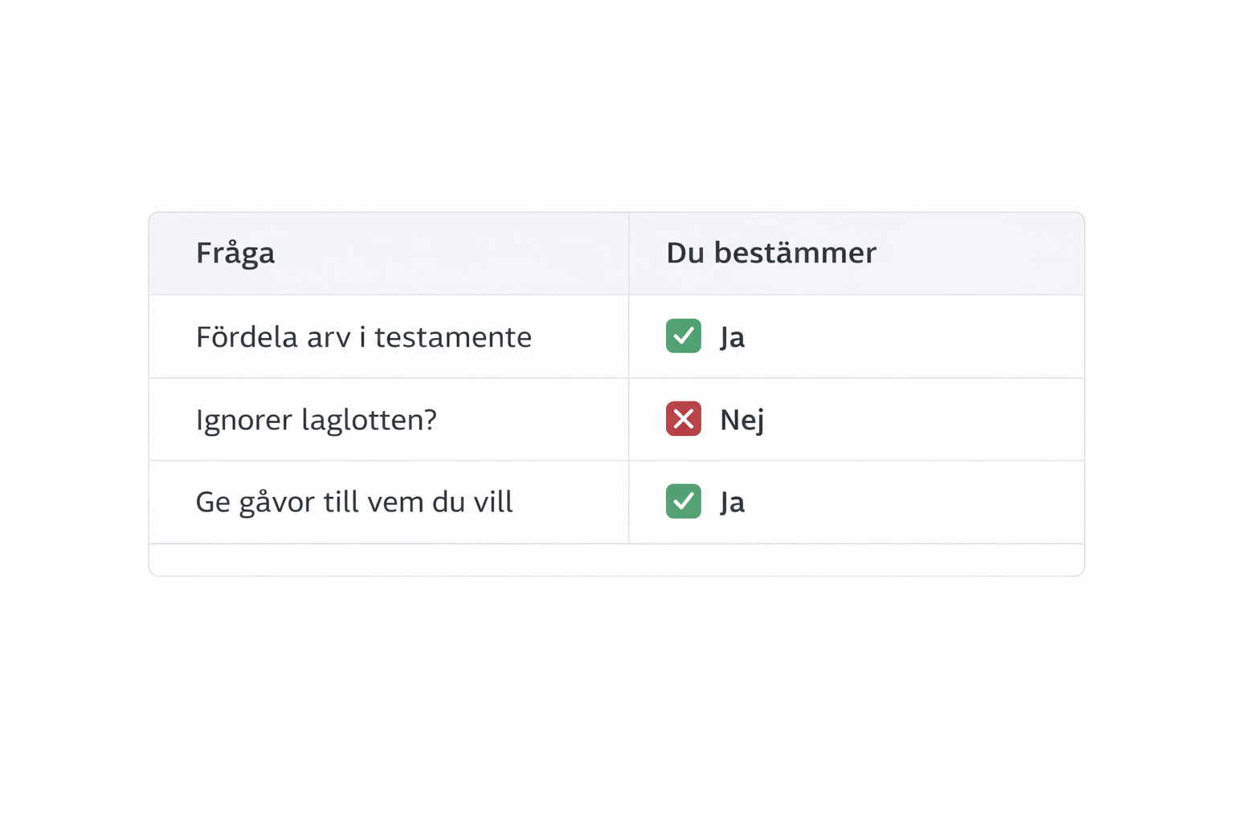This screenshot has width=1234, height=822.
Task: Click the red X icon beside Nej
Action: coord(683,419)
